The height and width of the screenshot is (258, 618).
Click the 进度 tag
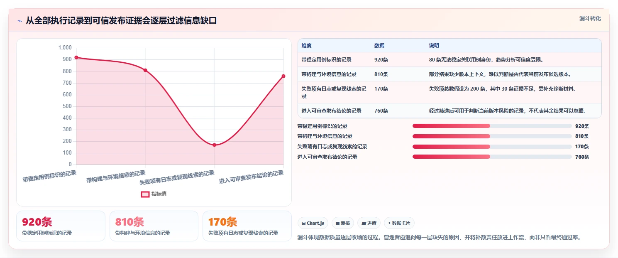[369, 223]
